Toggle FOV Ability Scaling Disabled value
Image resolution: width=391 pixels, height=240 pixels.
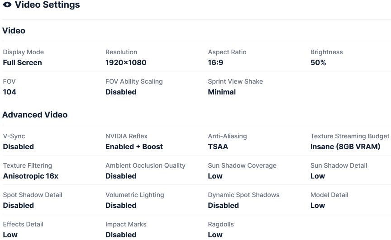[x=121, y=92]
